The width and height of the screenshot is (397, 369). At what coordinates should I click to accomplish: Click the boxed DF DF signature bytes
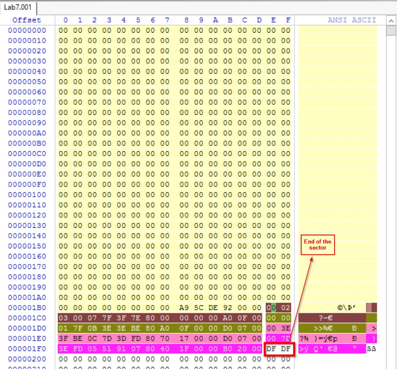(x=279, y=349)
